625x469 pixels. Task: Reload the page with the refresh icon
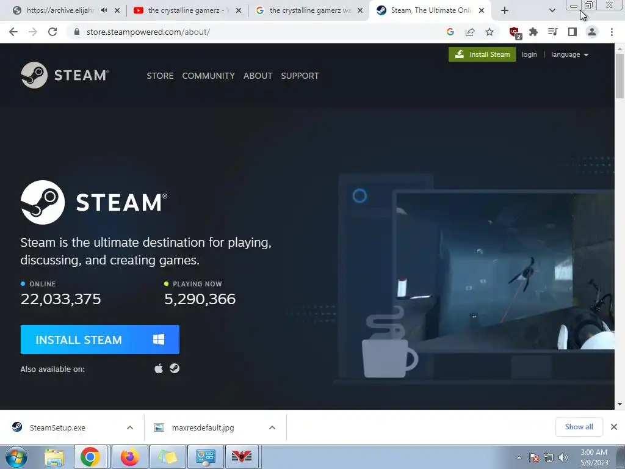52,32
